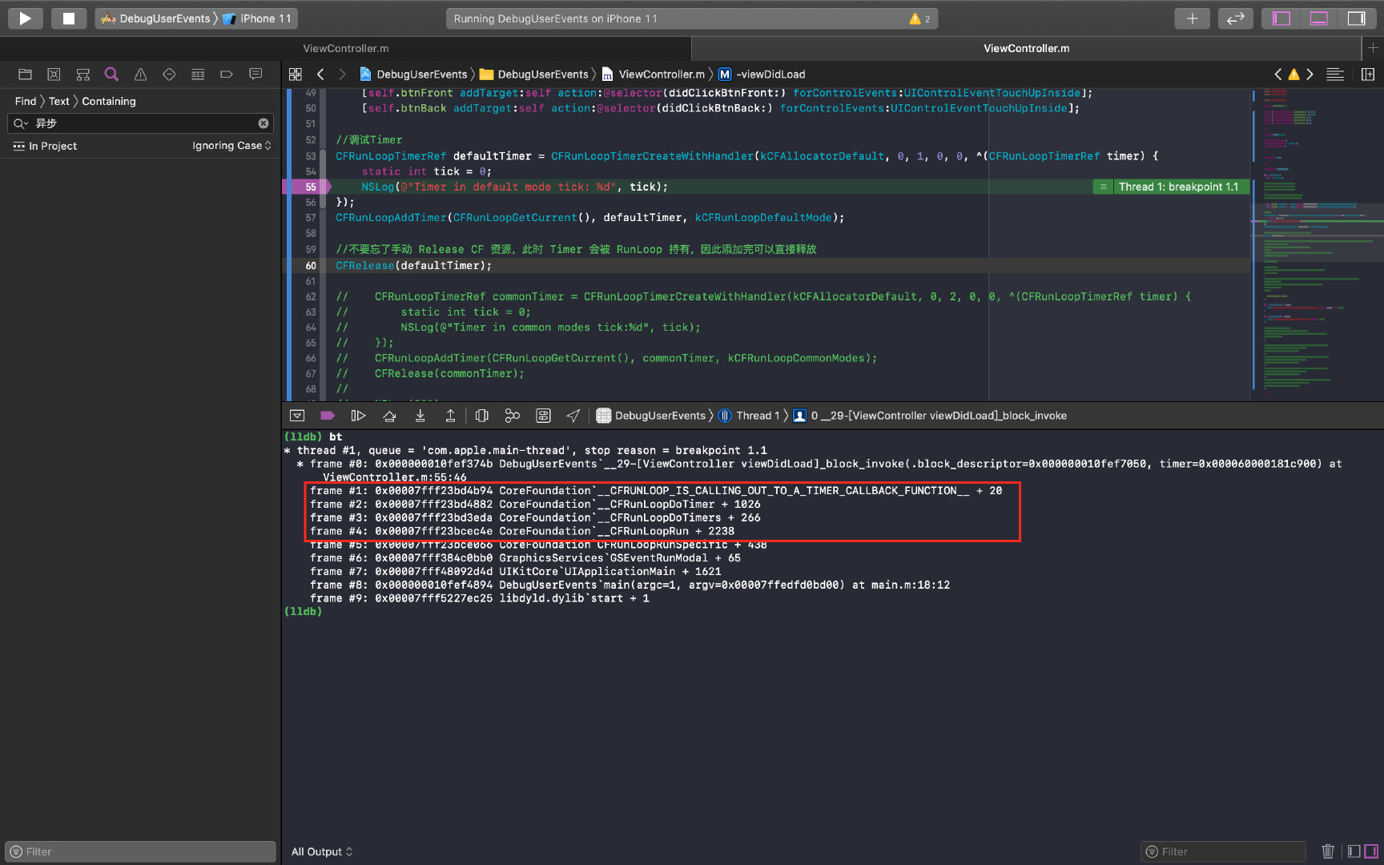Open the Breakpoint navigator
The height and width of the screenshot is (865, 1384).
(x=227, y=74)
